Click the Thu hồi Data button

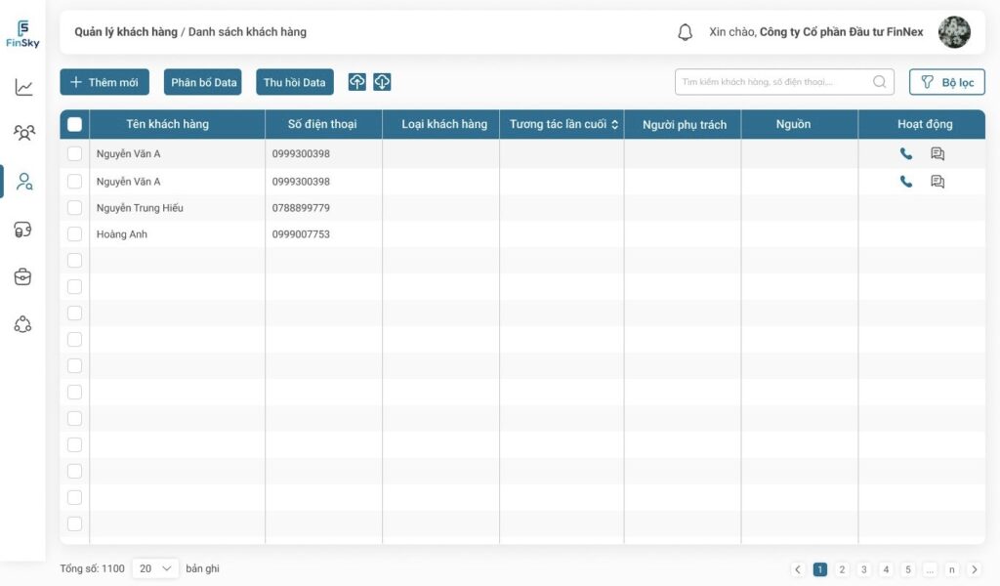[295, 82]
